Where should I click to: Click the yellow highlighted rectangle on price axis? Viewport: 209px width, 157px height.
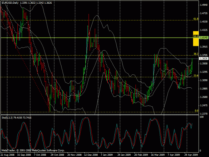[x=196, y=39]
